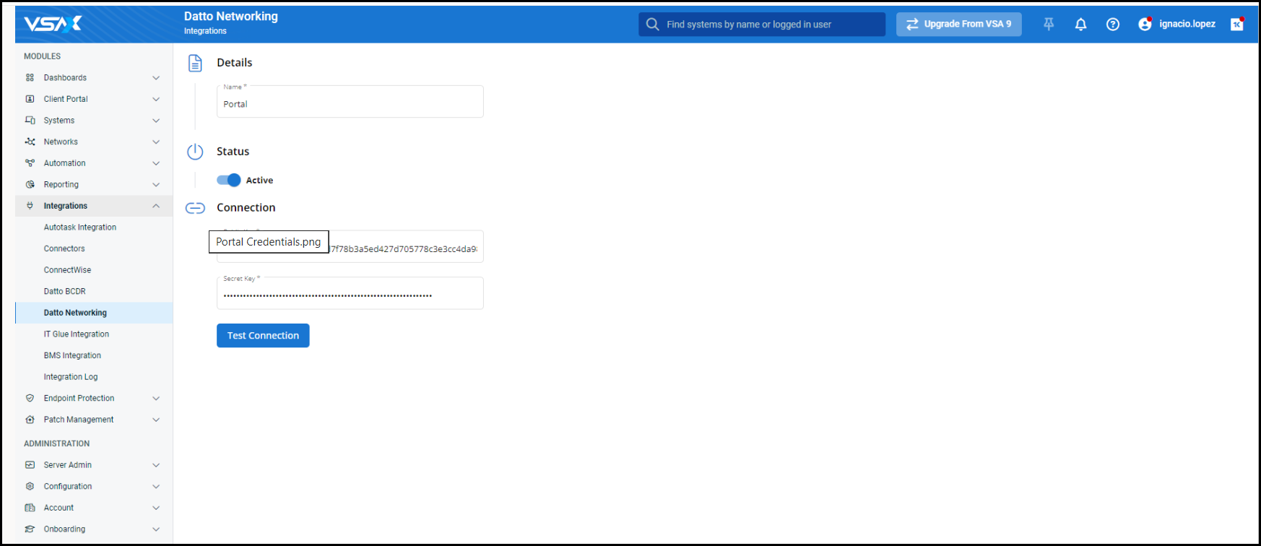Click the Dashboards grid icon
Viewport: 1261px width, 546px height.
pos(30,77)
